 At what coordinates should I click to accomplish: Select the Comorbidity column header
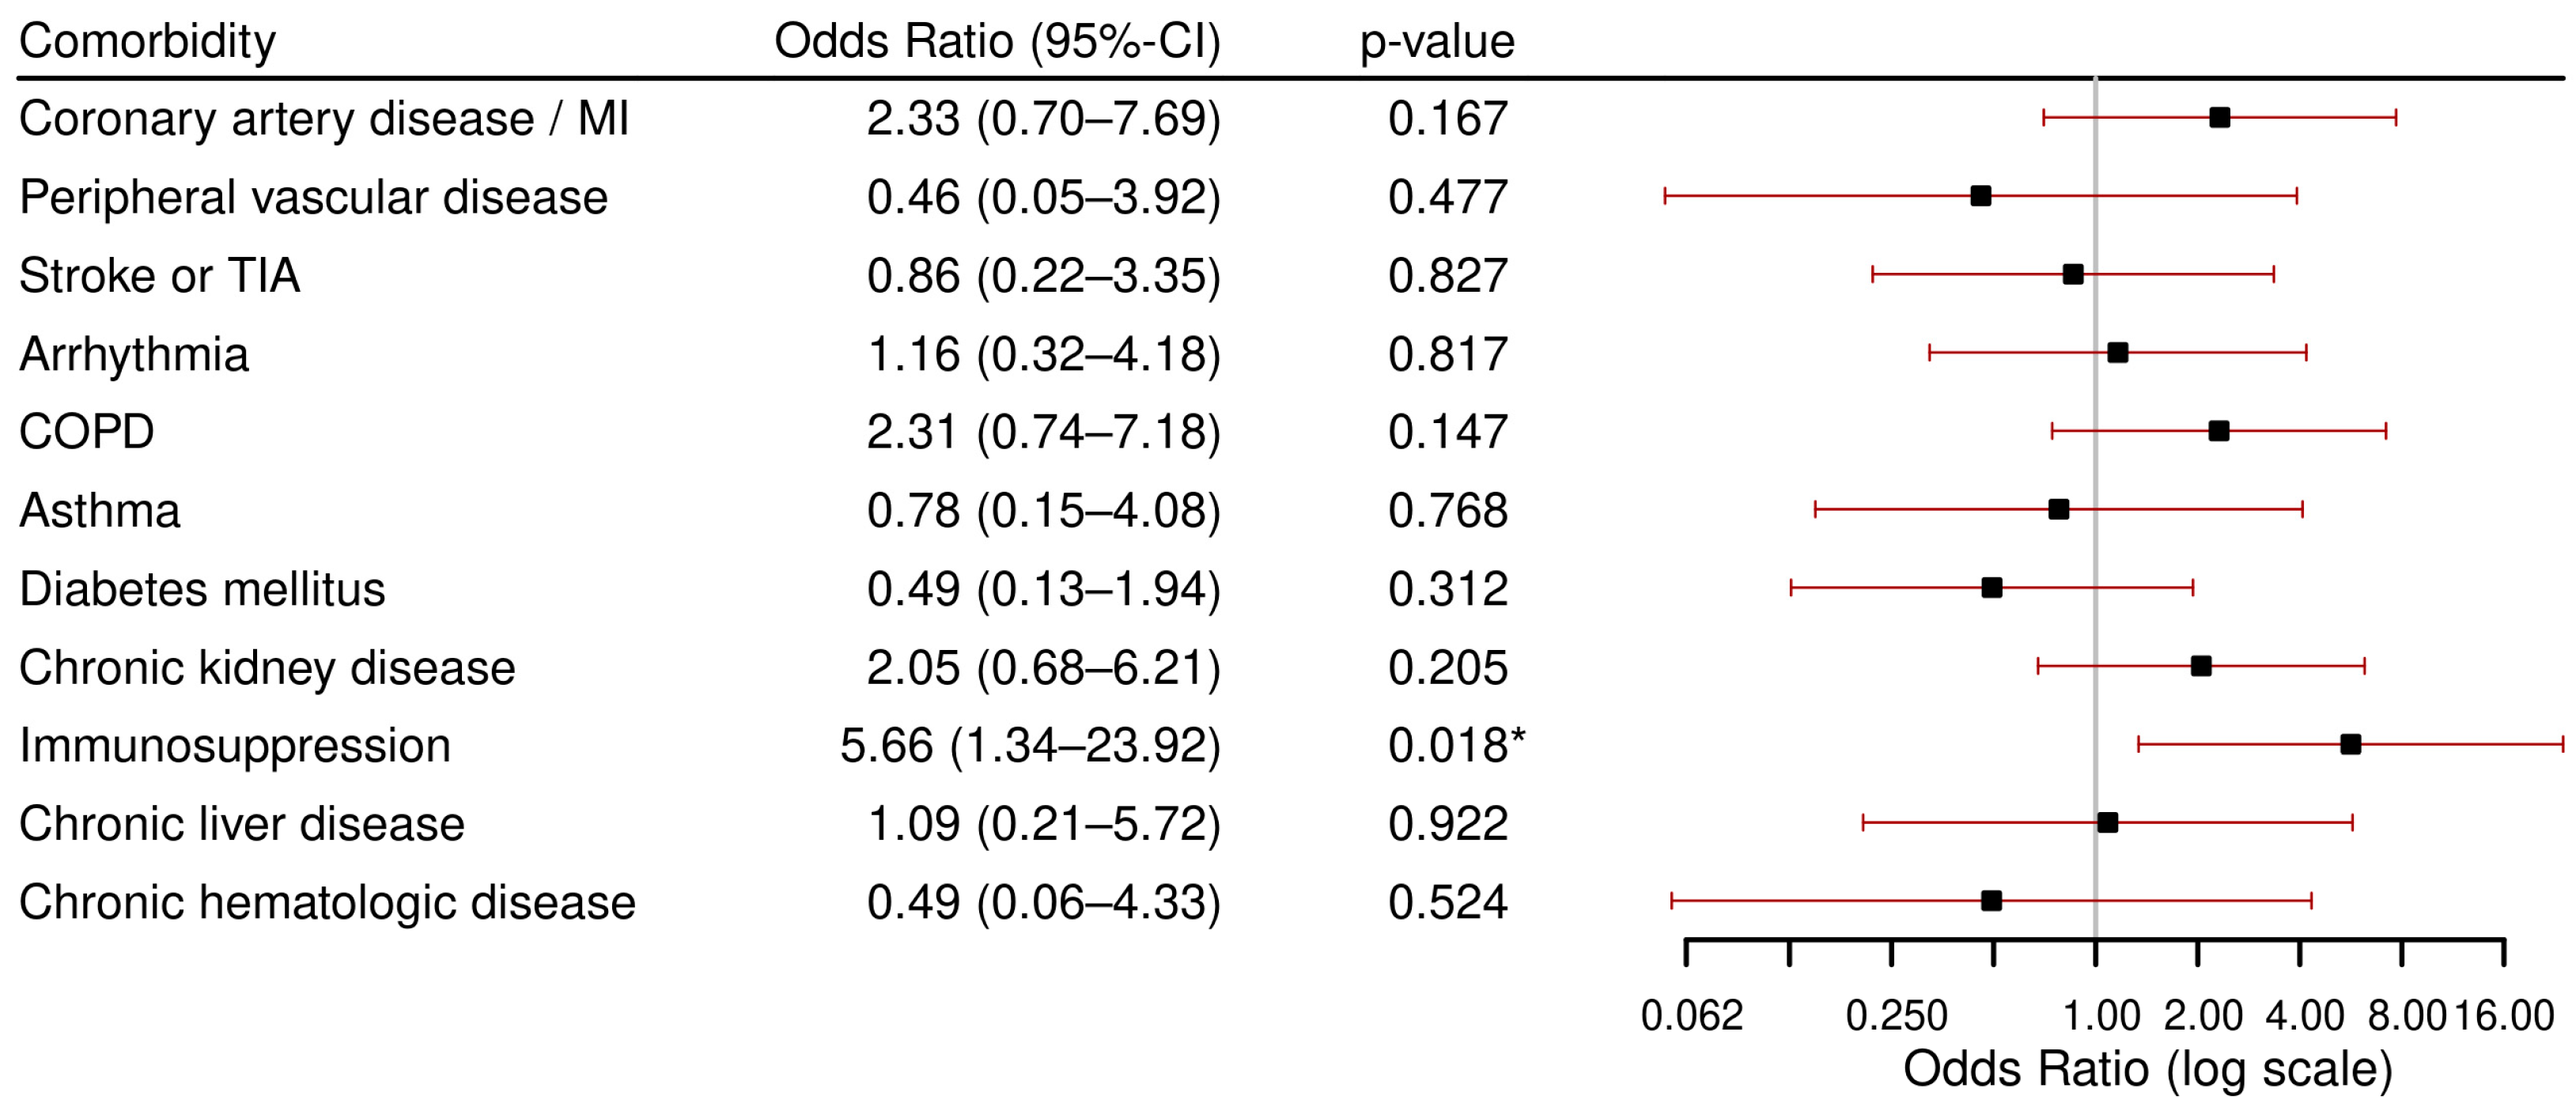(x=147, y=41)
